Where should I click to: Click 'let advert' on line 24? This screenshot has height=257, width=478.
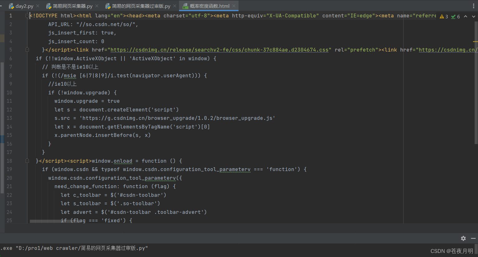coord(76,212)
